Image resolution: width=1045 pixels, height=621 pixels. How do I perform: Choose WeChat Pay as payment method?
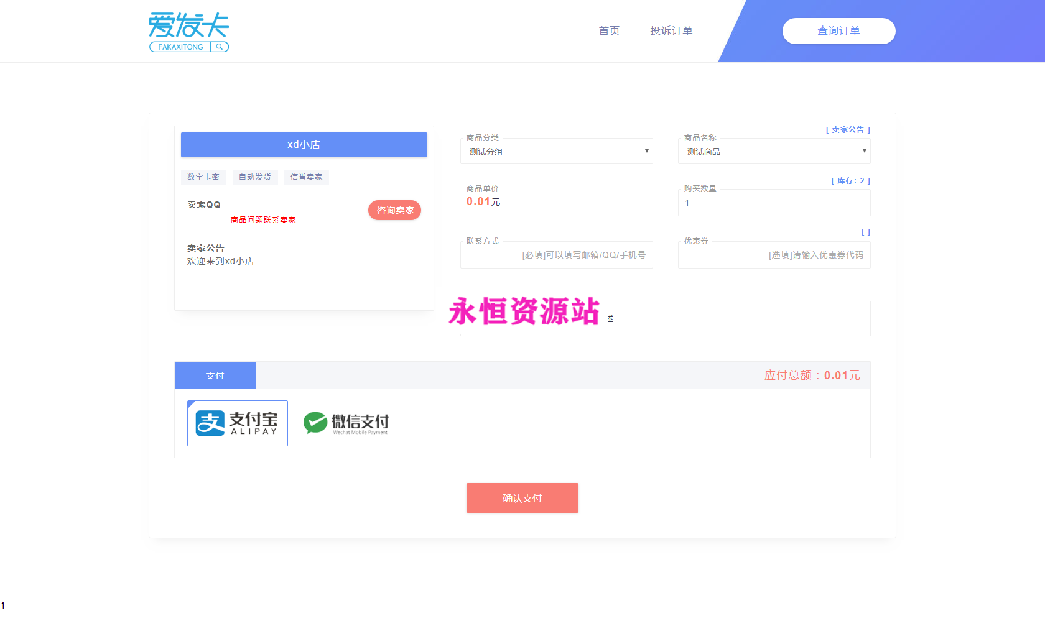tap(346, 423)
